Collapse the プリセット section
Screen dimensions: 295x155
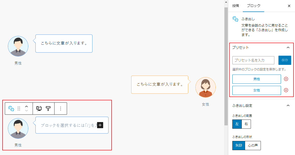tap(288, 47)
